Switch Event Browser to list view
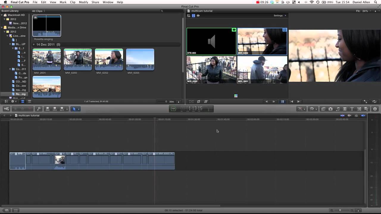The height and width of the screenshot is (214, 381). coord(29,101)
